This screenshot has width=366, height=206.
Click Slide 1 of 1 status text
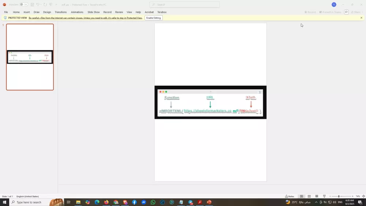[7, 196]
